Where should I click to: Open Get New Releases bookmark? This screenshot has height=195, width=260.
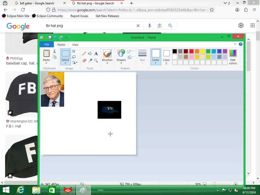coord(107,16)
